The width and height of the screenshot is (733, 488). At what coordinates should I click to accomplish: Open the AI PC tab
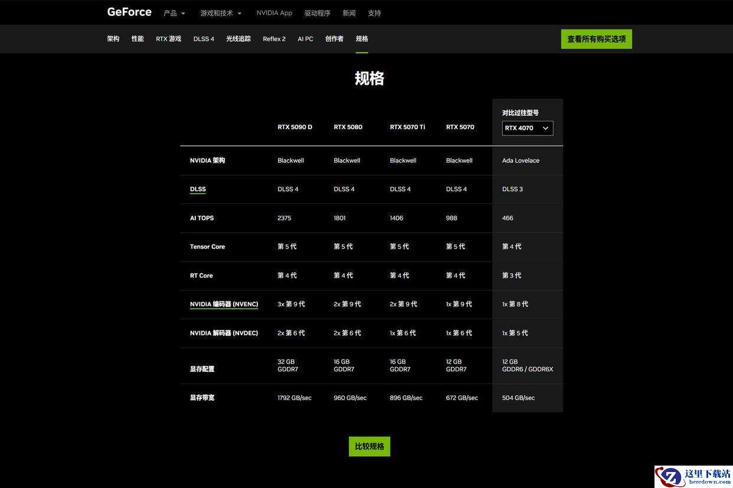[305, 39]
